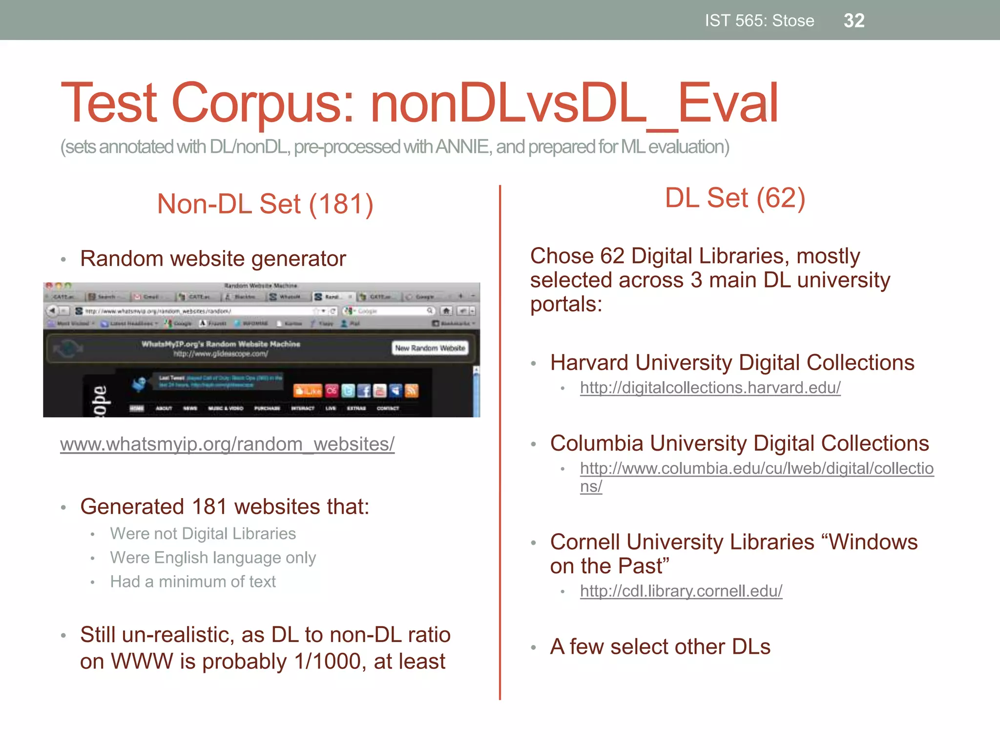The height and width of the screenshot is (750, 1000).
Task: Switch to the Search browser tab
Action: click(x=108, y=297)
